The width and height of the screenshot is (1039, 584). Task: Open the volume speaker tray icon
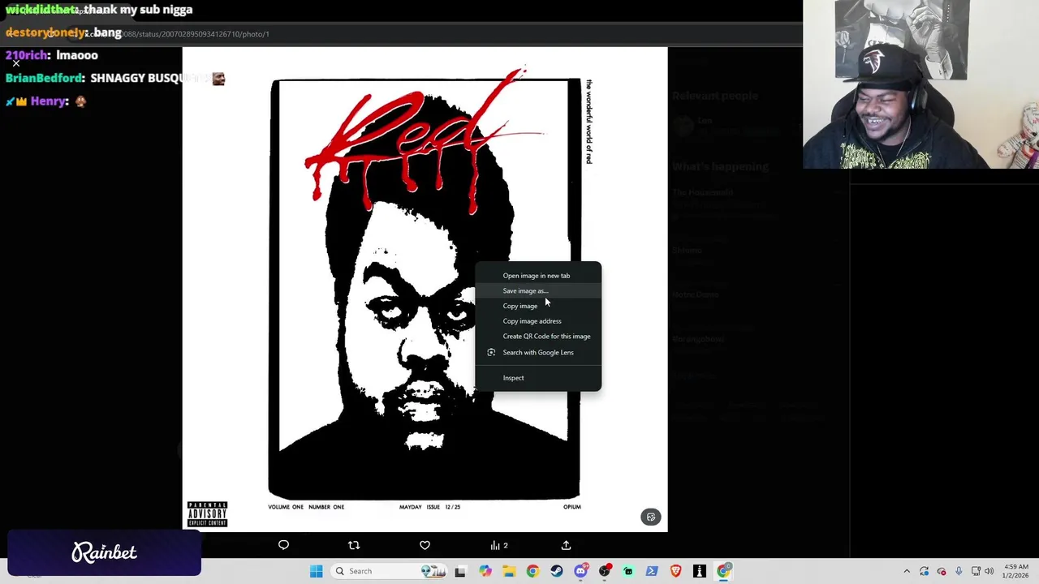(x=989, y=571)
